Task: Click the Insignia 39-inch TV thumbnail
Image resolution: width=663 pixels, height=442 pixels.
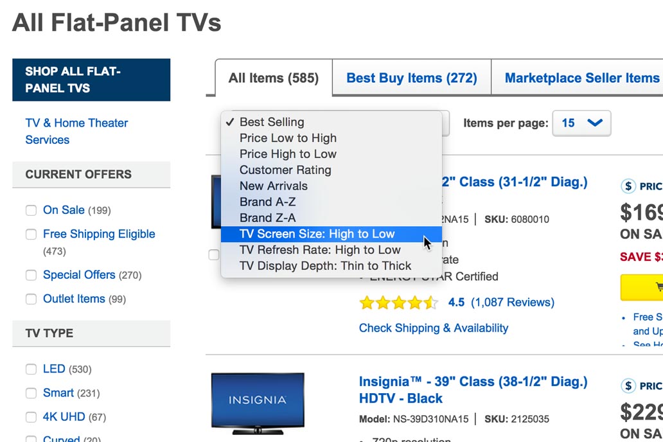Action: [x=257, y=401]
